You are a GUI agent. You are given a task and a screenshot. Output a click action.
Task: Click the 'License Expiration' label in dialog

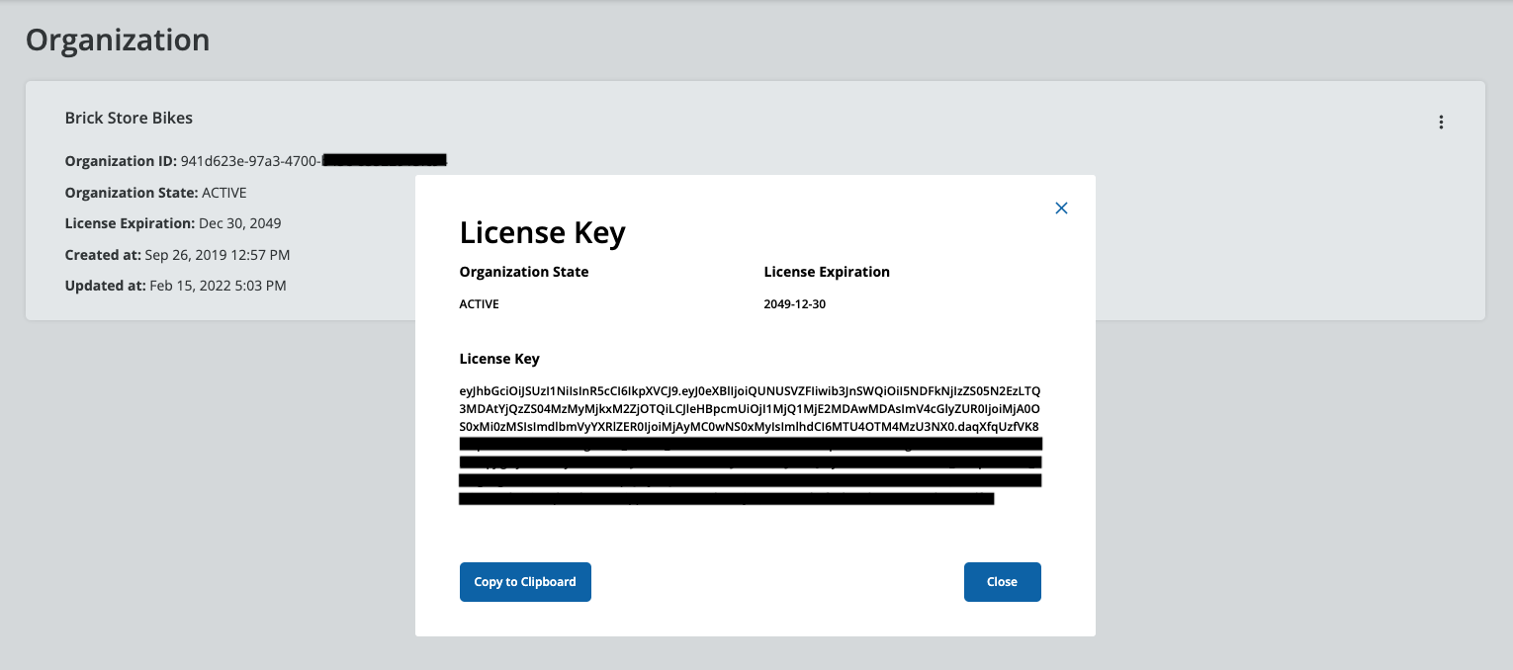coord(827,272)
